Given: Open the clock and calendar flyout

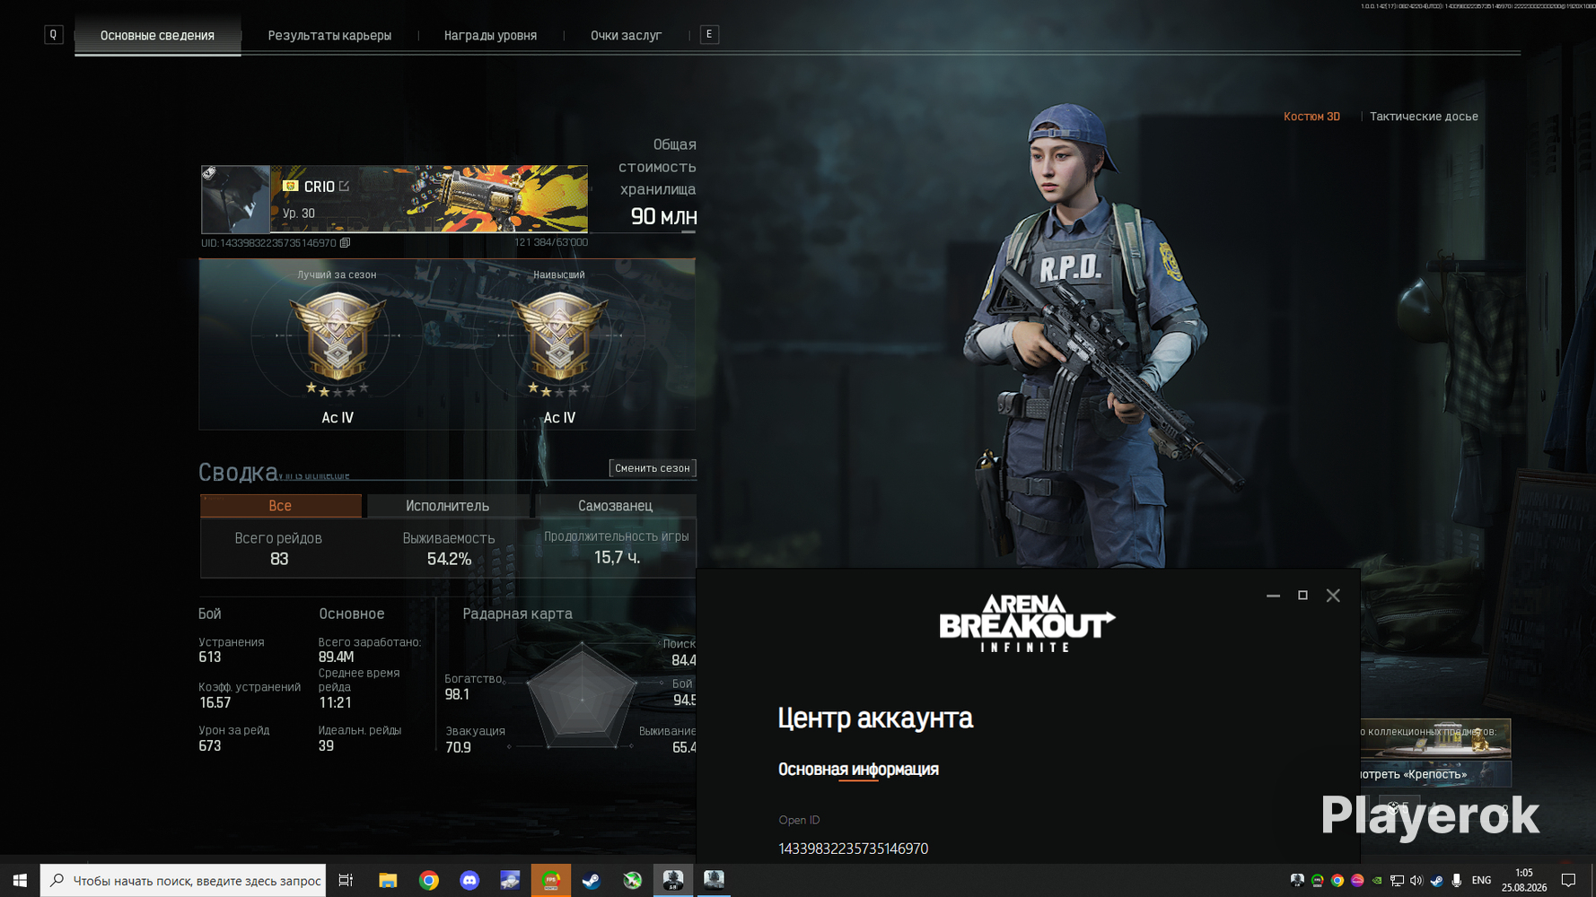Looking at the screenshot, I should 1524,881.
